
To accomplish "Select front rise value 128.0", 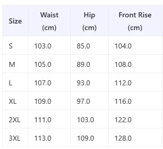I will (x=123, y=138).
